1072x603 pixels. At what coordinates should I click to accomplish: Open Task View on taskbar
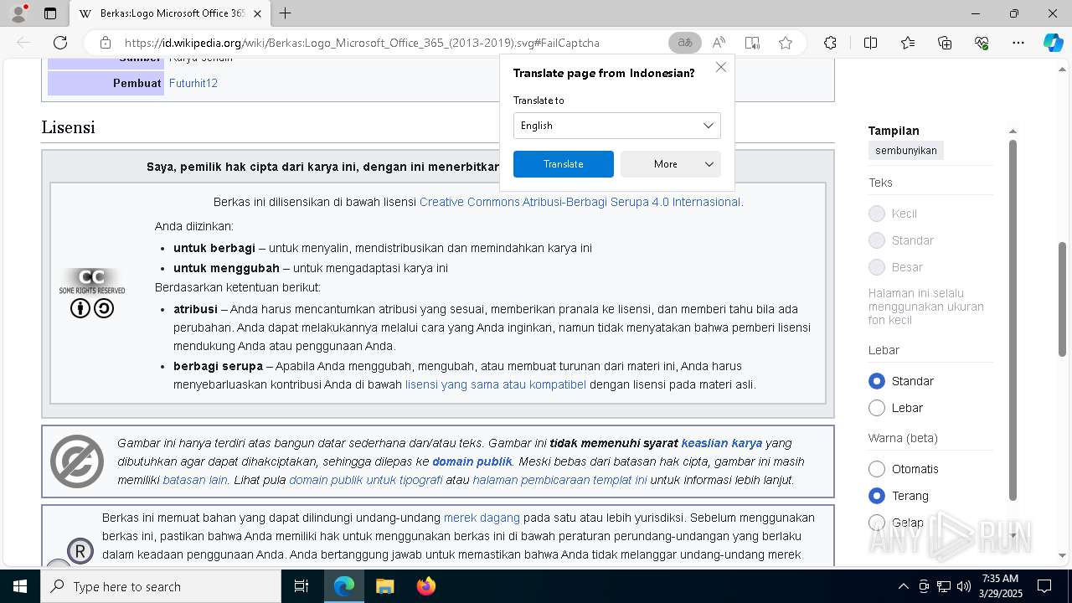301,586
